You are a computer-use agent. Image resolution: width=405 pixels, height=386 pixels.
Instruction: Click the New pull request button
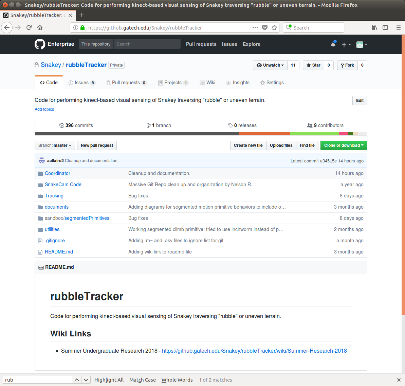pyautogui.click(x=97, y=145)
